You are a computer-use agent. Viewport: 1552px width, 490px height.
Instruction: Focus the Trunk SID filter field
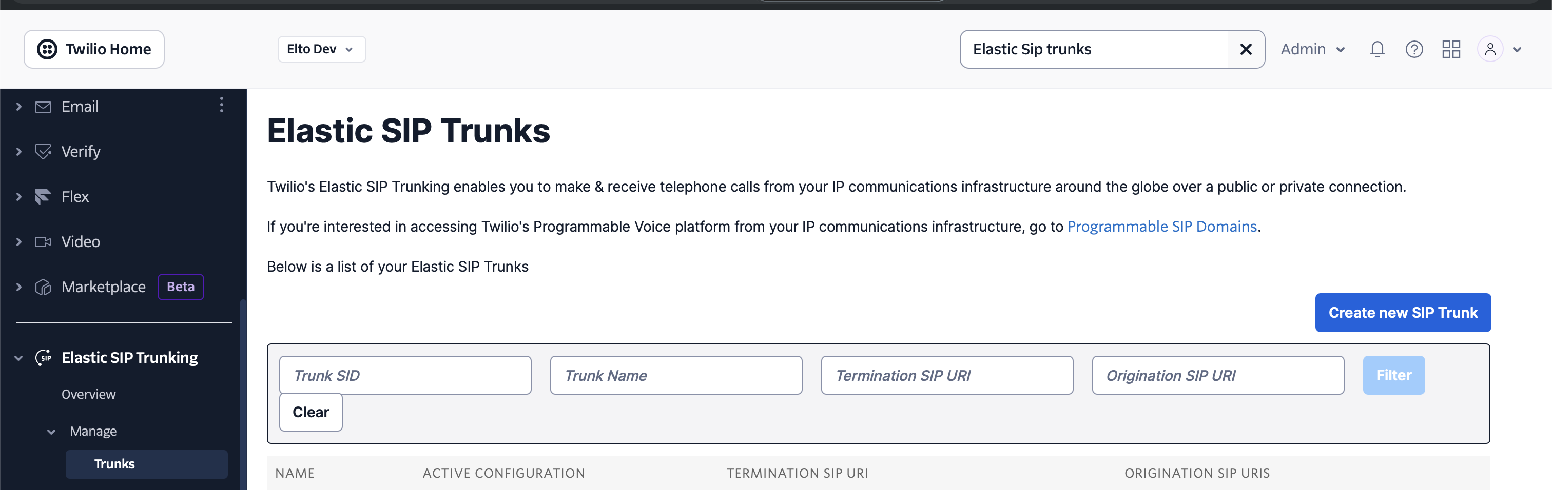(405, 376)
